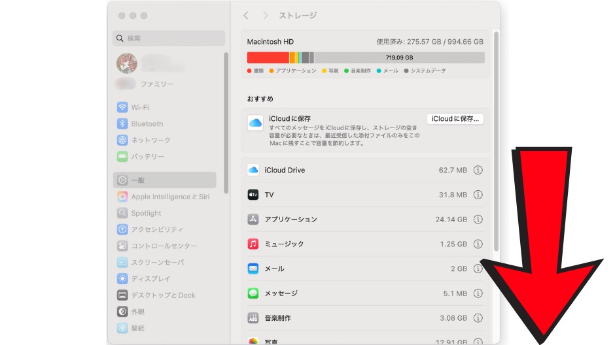This screenshot has width=615, height=345.
Task: Click the sidebar scrollbar
Action: pyautogui.click(x=226, y=123)
